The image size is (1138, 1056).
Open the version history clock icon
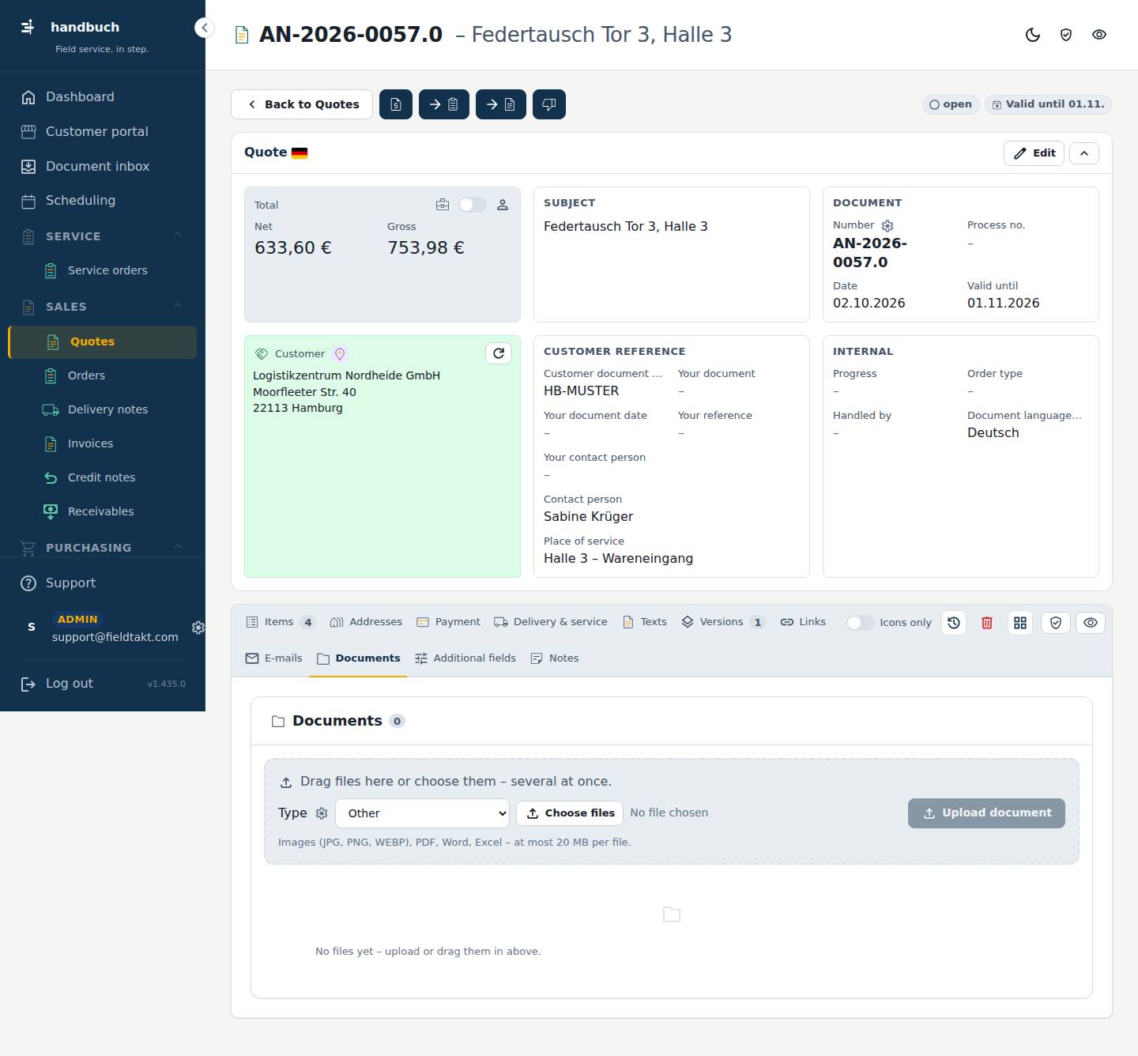coord(954,623)
